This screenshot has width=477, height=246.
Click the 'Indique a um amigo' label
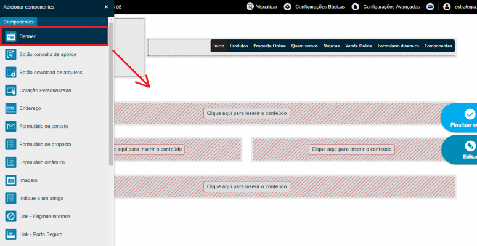41,198
